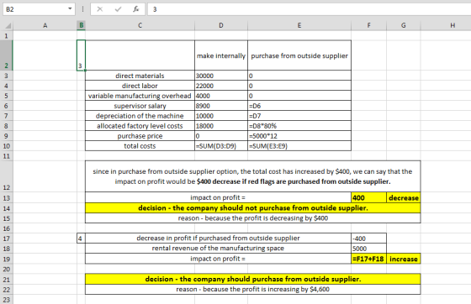
Task: Click the =D8*80% cell
Action: 299,126
